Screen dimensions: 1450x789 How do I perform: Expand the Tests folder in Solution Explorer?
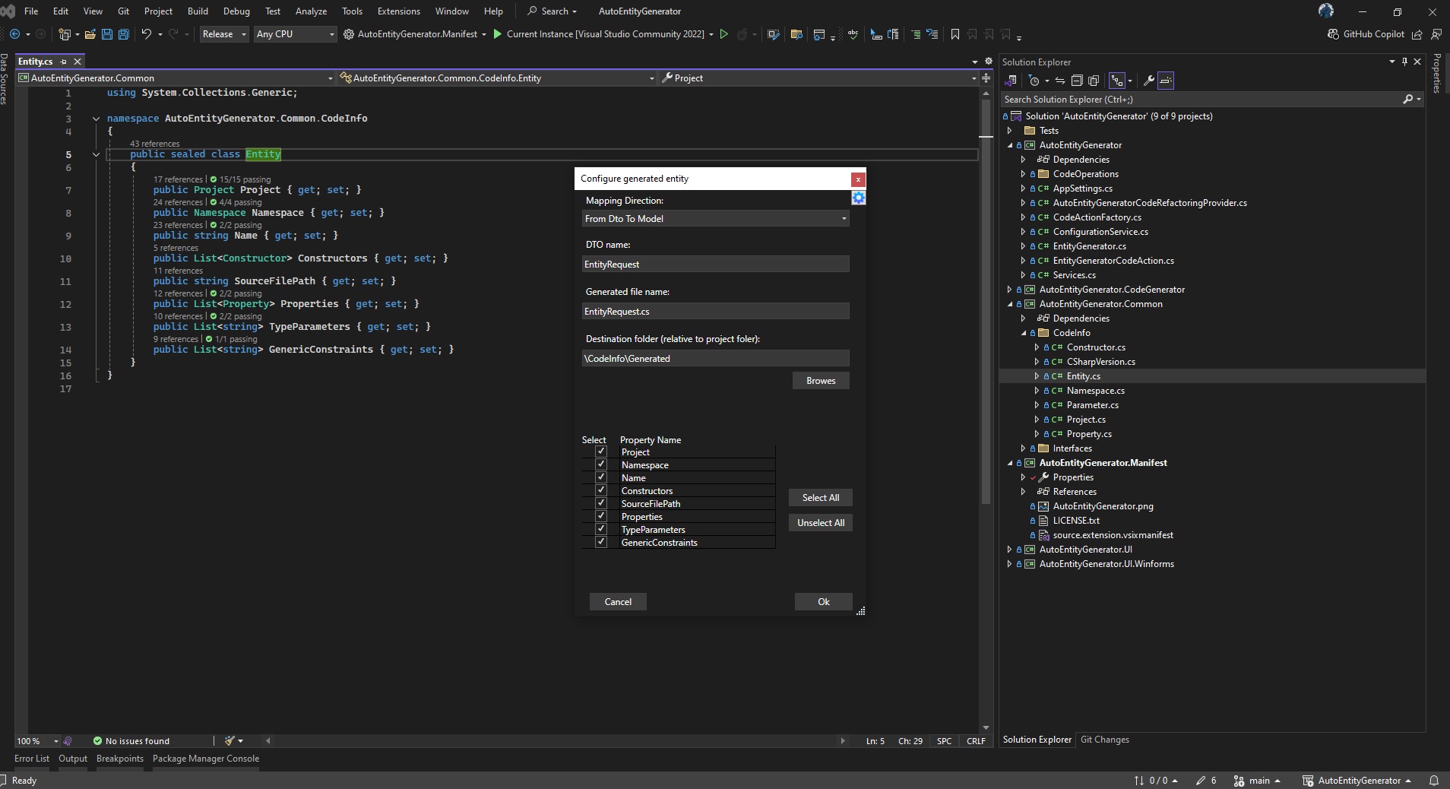tap(1010, 131)
